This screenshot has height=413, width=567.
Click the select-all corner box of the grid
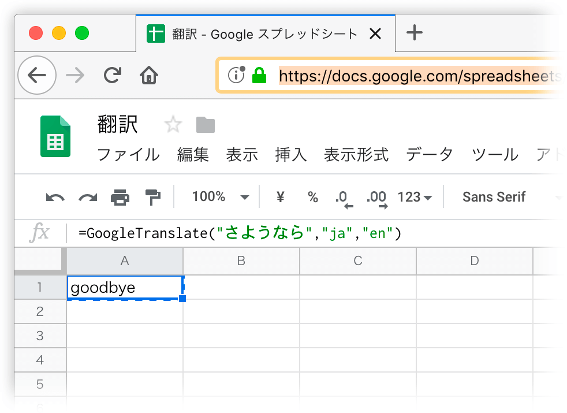click(40, 261)
